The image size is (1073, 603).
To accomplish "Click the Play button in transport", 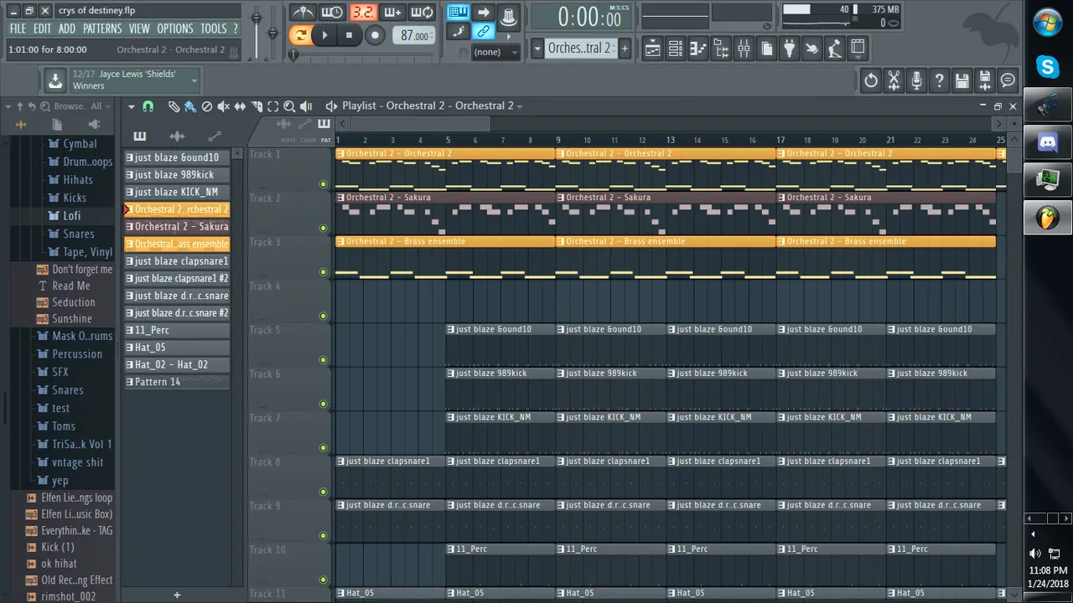I will [325, 35].
